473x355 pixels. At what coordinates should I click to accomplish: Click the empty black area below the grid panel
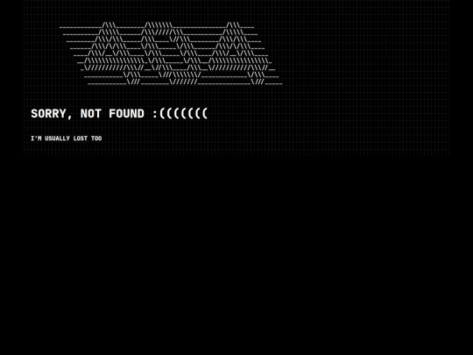coord(236,253)
